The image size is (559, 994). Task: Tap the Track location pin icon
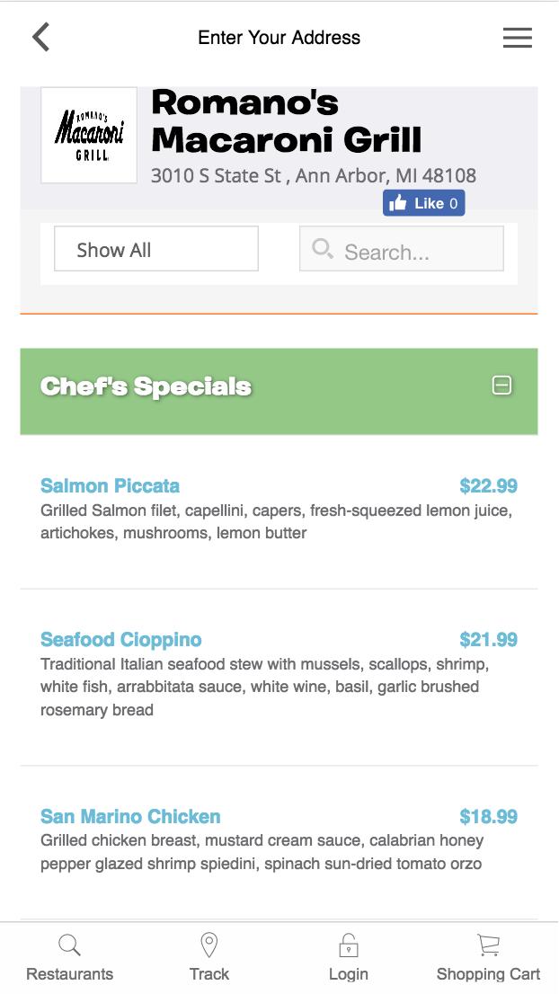pyautogui.click(x=209, y=945)
